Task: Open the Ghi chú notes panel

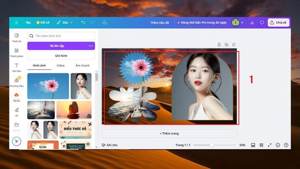Action: pos(110,145)
